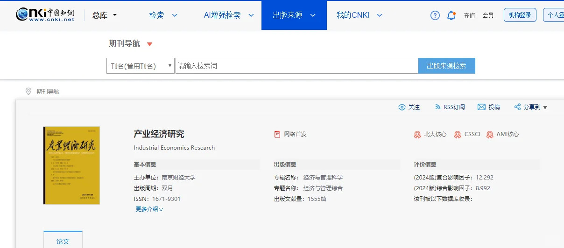Click the CSSCI badge icon
This screenshot has height=248, width=564.
tap(458, 134)
